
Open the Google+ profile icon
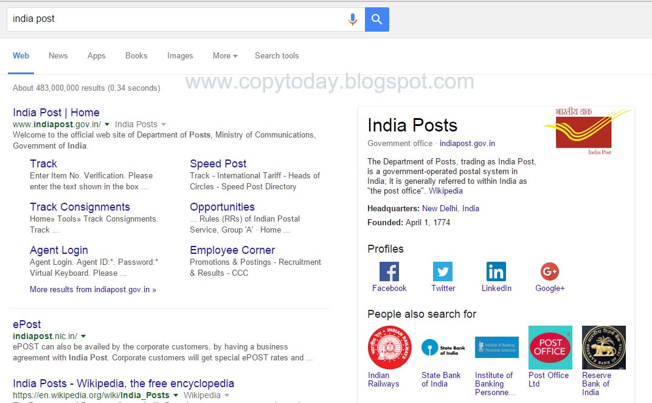550,272
